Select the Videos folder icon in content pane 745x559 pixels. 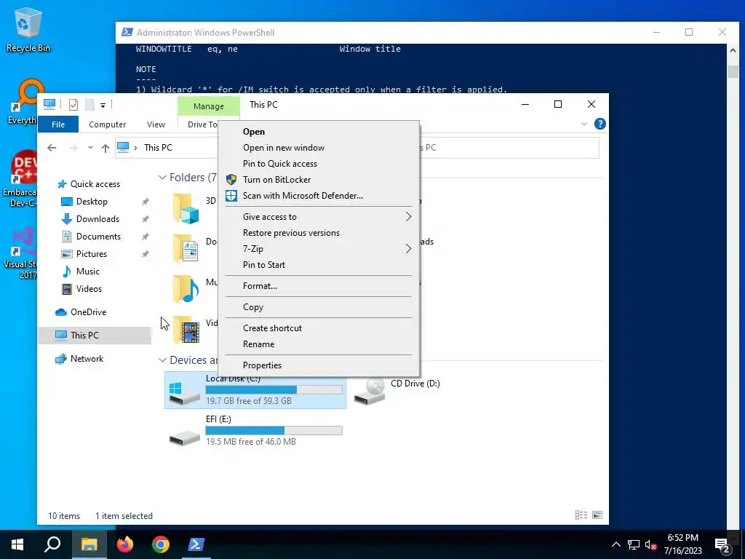(x=186, y=329)
